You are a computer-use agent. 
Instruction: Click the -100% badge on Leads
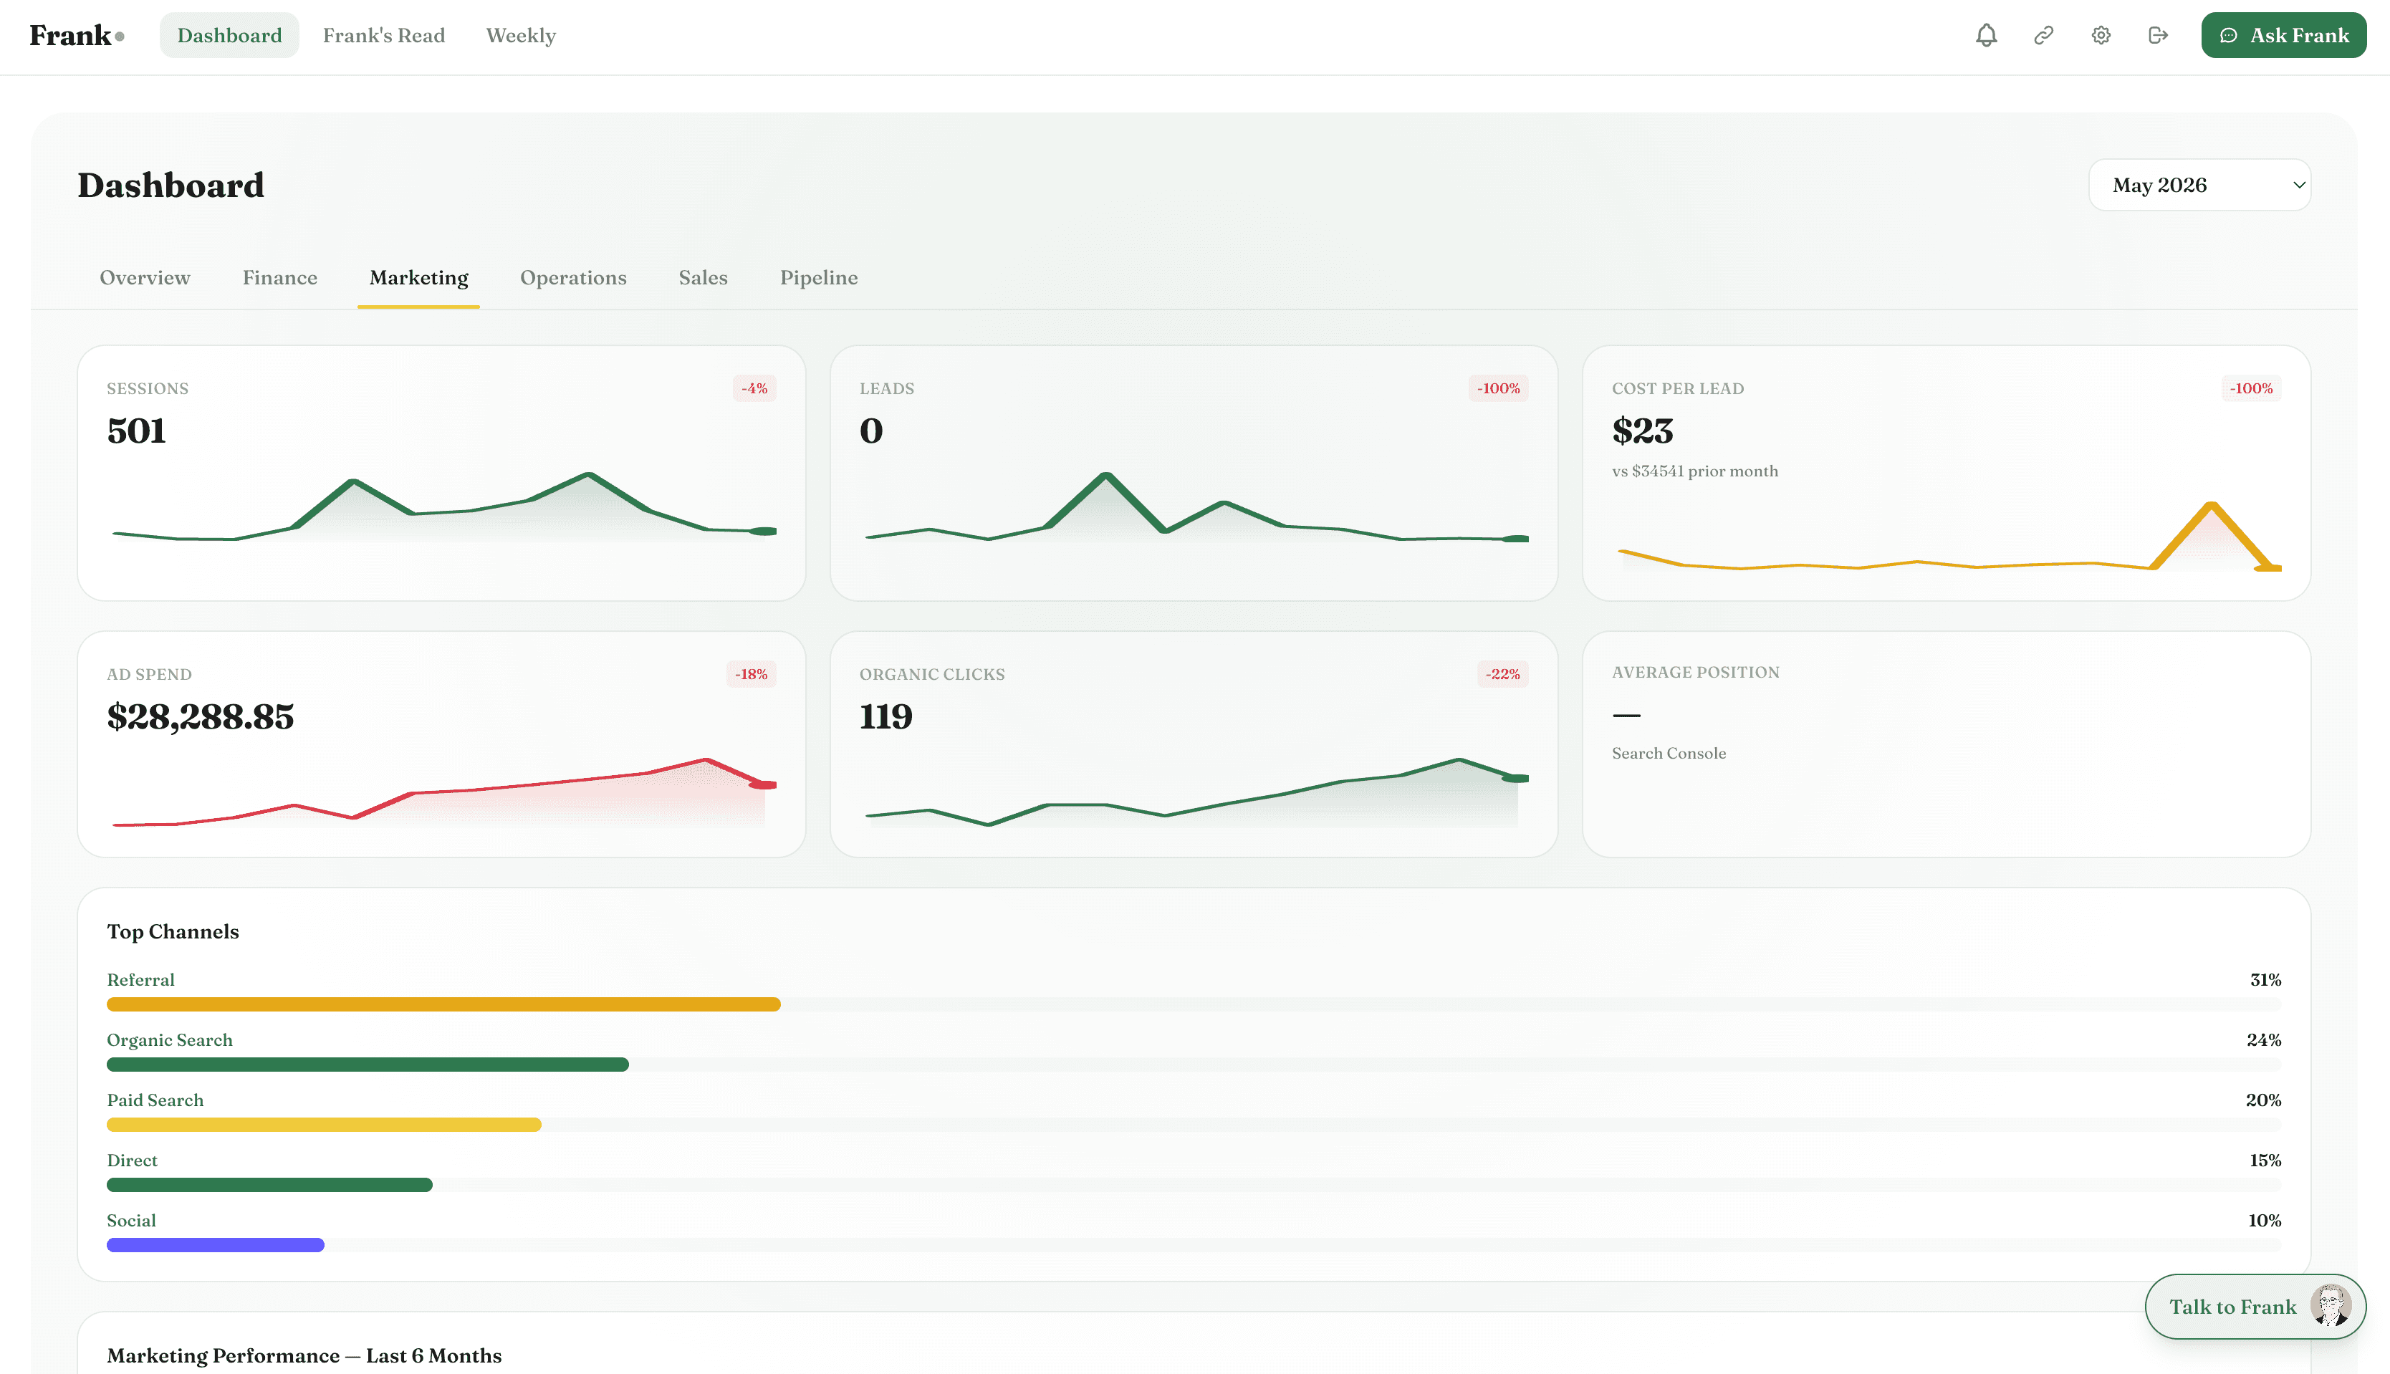click(x=1498, y=389)
